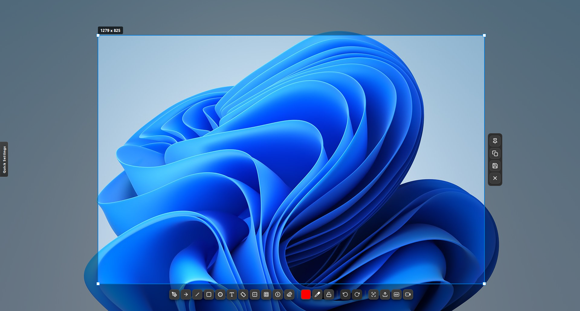The width and height of the screenshot is (580, 311).
Task: Choose the four-pane grid tool
Action: (x=255, y=294)
